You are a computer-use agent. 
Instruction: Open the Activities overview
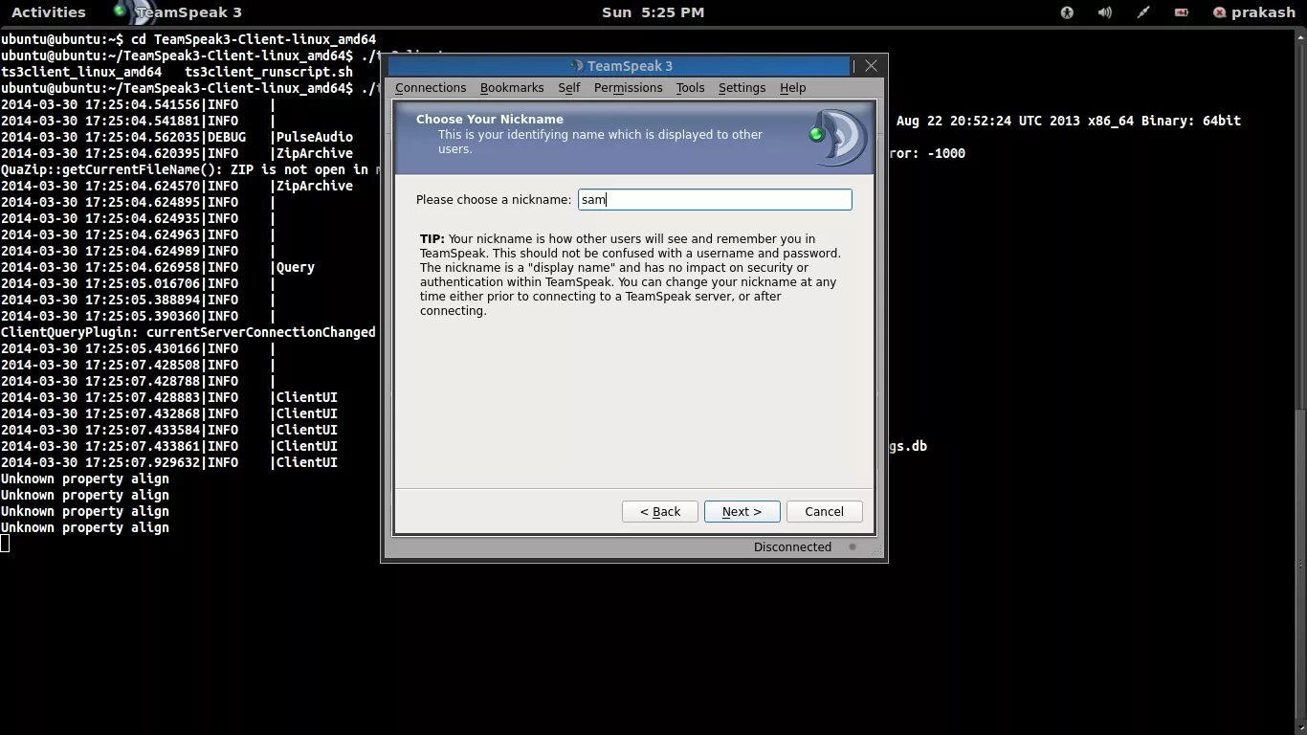click(x=48, y=12)
